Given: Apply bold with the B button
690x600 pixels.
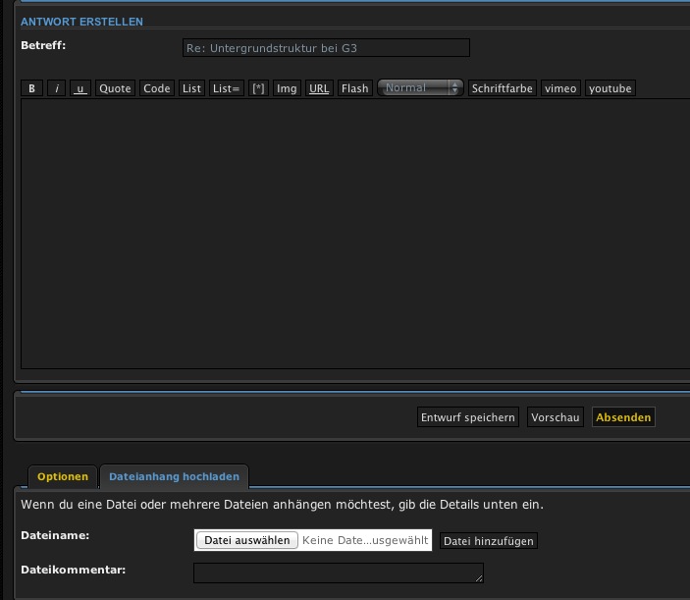Looking at the screenshot, I should pos(31,88).
